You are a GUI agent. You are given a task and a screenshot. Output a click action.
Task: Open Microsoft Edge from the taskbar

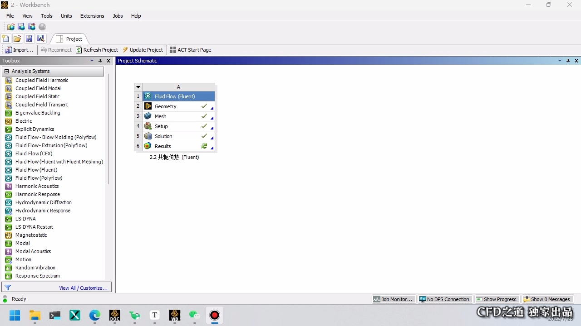click(95, 315)
